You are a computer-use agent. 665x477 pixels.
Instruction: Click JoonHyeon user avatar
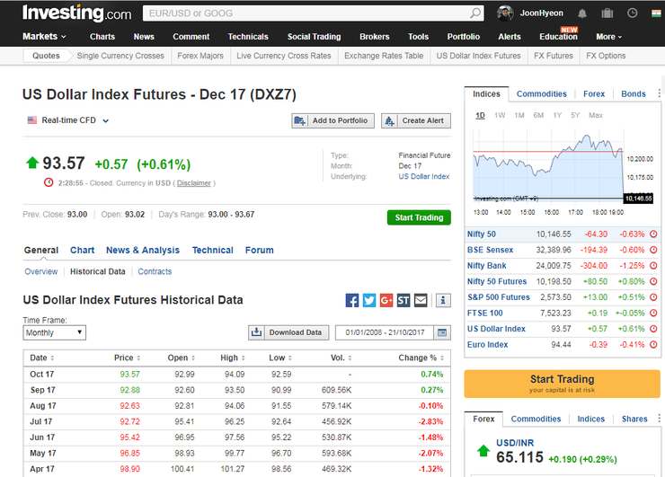click(505, 13)
